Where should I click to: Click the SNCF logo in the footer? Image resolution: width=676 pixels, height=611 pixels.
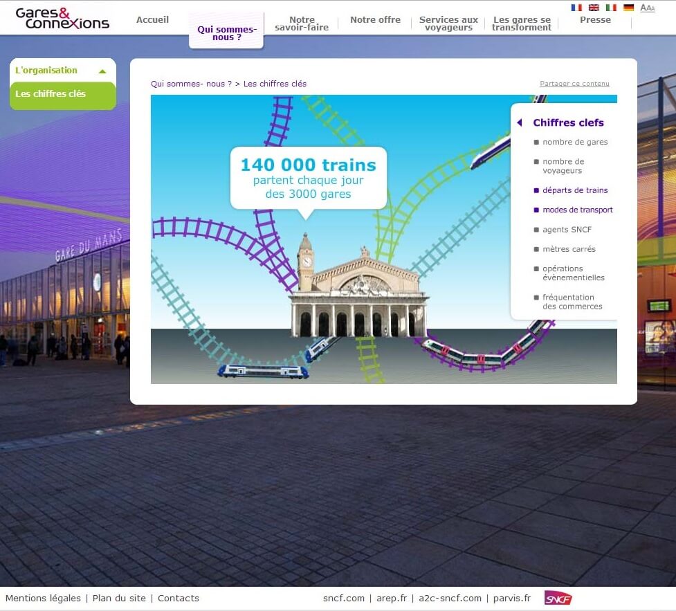pyautogui.click(x=558, y=598)
